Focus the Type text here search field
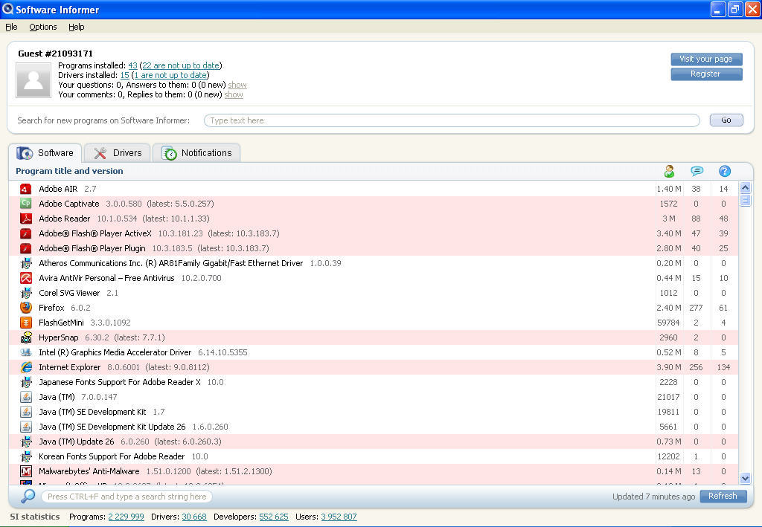This screenshot has height=527, width=762. [452, 120]
